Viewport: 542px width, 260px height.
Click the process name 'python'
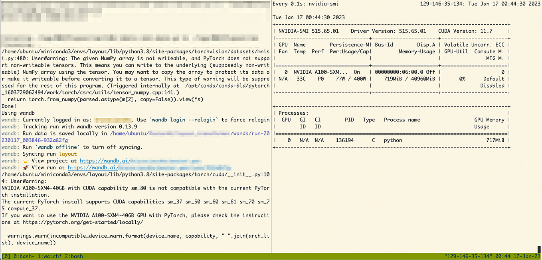[393, 140]
